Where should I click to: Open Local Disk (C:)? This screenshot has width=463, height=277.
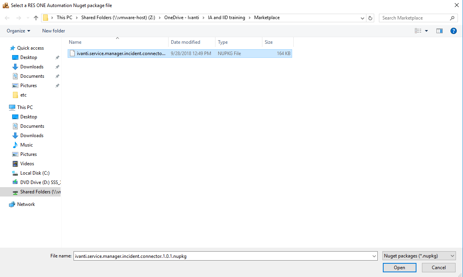point(34,173)
